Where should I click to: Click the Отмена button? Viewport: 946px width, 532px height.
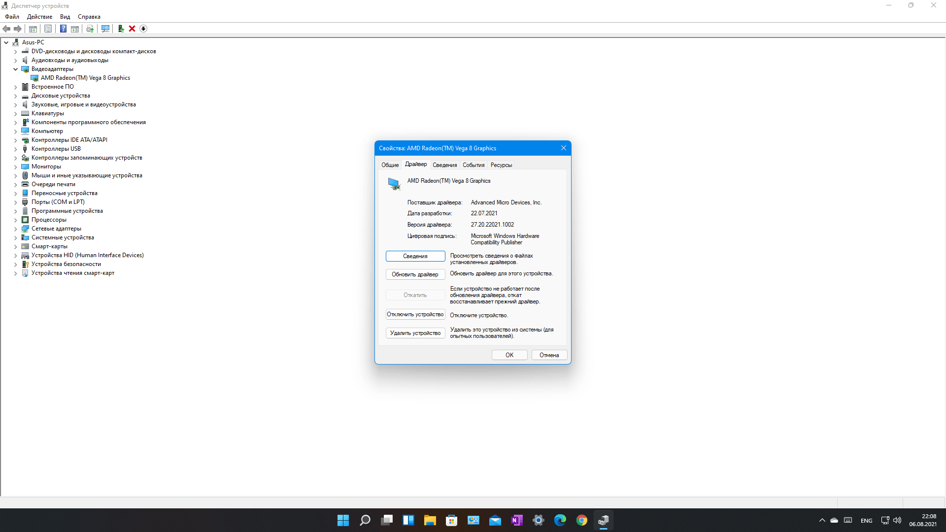point(549,355)
